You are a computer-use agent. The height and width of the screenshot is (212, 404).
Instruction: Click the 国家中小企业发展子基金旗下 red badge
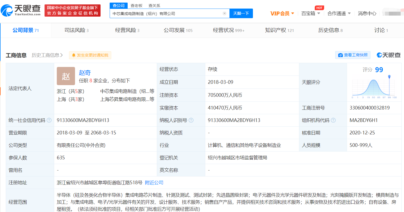pyautogui.click(x=72, y=10)
